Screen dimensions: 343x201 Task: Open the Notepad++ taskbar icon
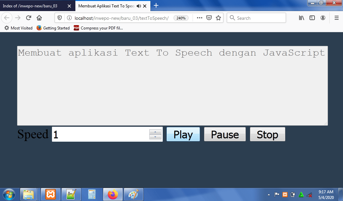tap(71, 194)
